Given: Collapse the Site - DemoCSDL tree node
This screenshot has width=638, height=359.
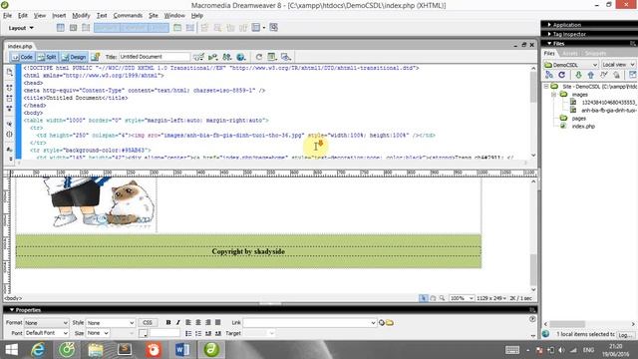Looking at the screenshot, I should pos(546,87).
